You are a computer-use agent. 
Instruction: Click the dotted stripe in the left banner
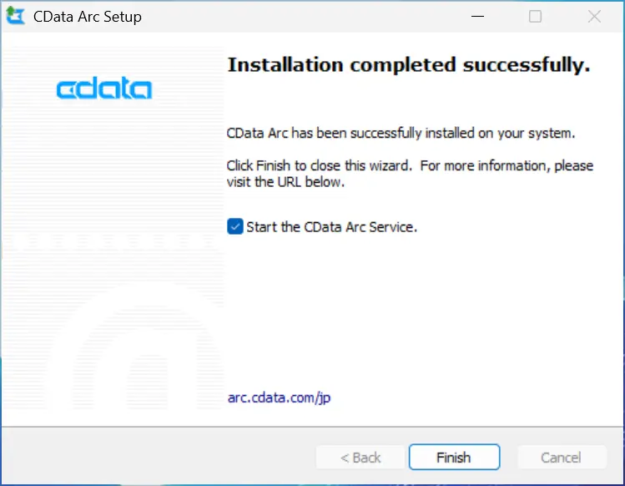pyautogui.click(x=113, y=242)
